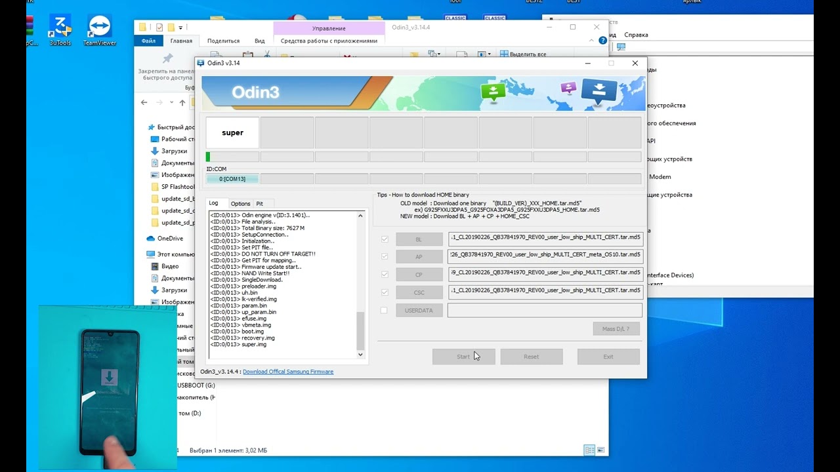Open the Поделиться ribbon tab
Viewport: 840px width, 472px height.
click(224, 41)
